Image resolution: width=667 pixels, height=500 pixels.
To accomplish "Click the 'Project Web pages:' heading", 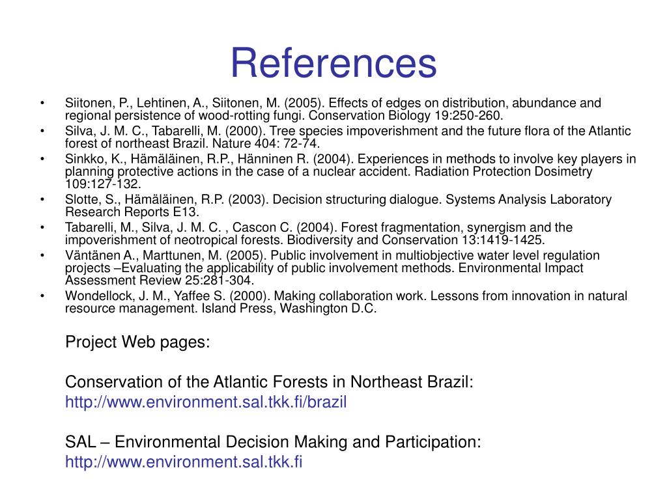I will click(x=137, y=342).
